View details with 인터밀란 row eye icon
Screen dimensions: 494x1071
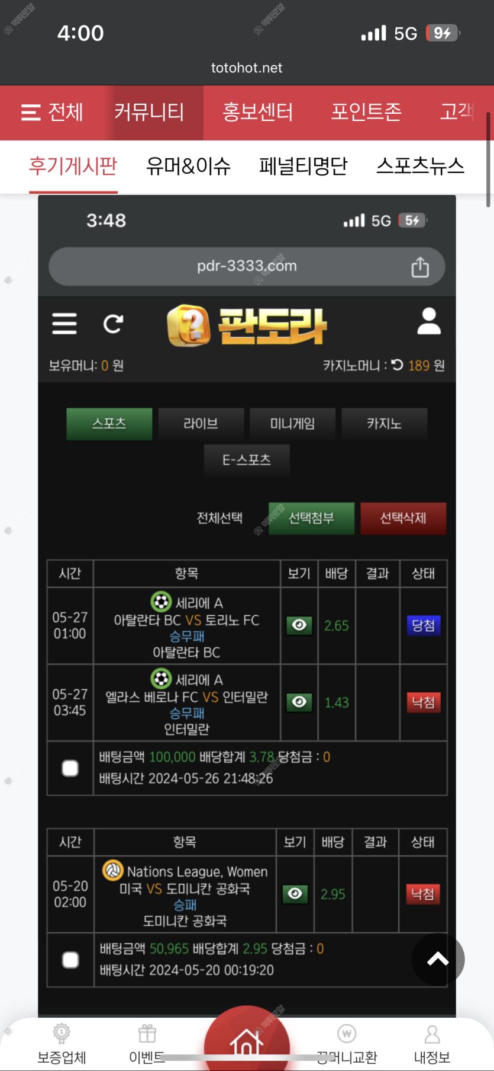pos(299,702)
